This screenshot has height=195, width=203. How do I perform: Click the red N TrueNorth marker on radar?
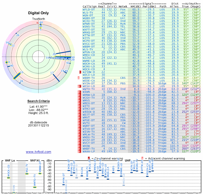tap(38, 23)
